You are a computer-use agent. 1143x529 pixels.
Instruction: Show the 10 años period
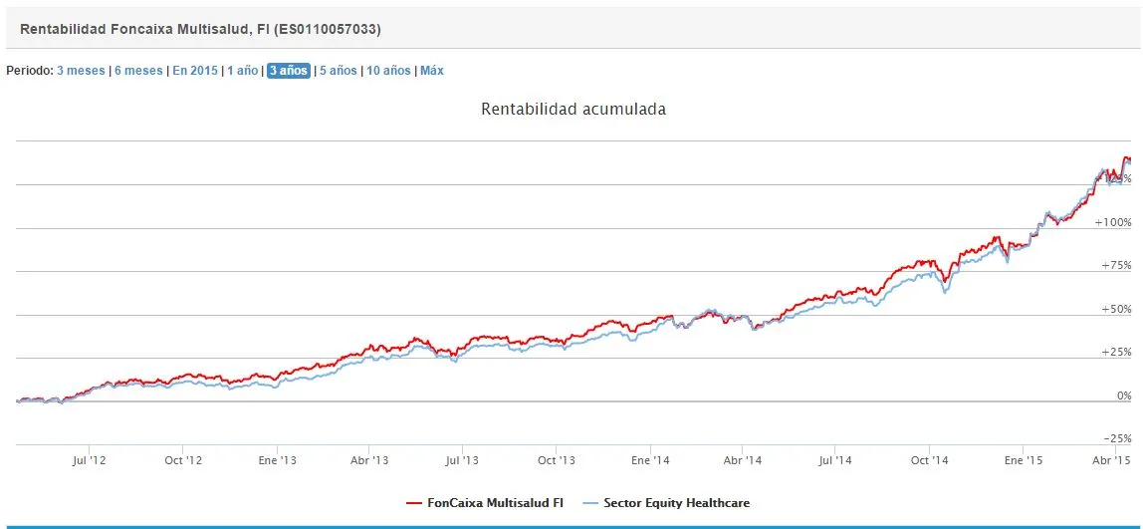tap(388, 71)
